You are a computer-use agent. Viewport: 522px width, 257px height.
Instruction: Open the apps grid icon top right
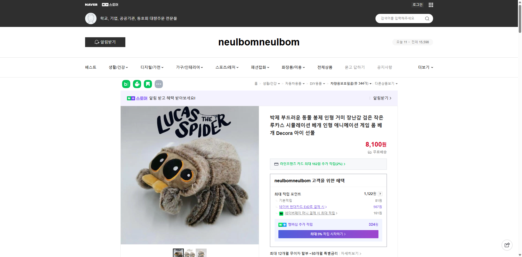431,5
